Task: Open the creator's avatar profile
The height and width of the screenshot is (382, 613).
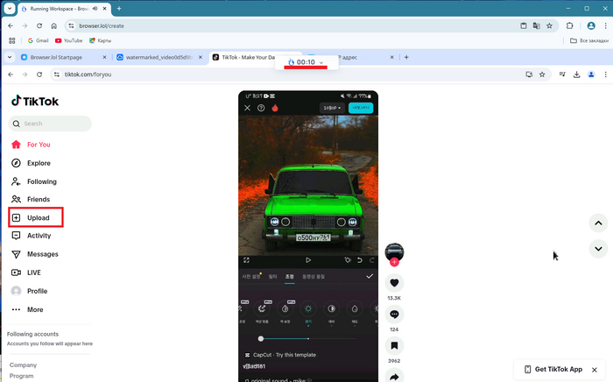Action: pos(394,251)
